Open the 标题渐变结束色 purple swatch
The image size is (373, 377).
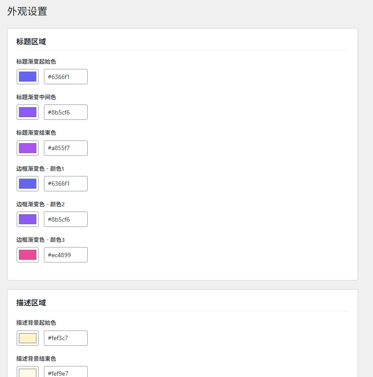pos(28,148)
